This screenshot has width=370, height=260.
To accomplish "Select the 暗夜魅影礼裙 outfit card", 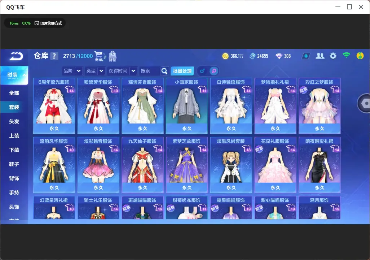I will point(320,165).
